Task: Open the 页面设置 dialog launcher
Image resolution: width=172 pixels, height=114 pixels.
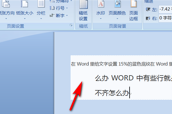Action: [x=71, y=25]
